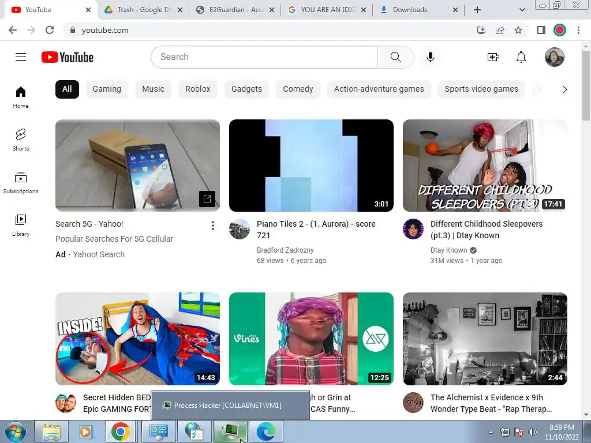The width and height of the screenshot is (591, 443).
Task: Open Subscriptions from the sidebar
Action: coord(21,182)
